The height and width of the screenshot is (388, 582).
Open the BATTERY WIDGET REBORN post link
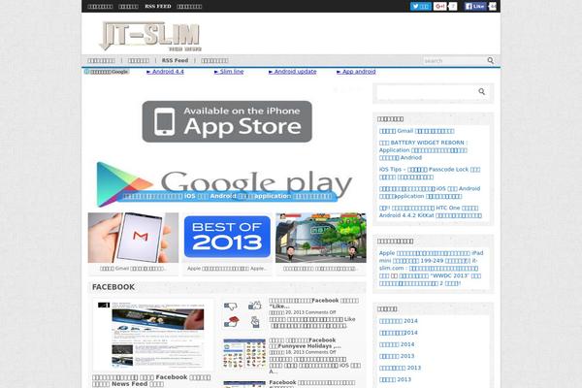(x=423, y=150)
